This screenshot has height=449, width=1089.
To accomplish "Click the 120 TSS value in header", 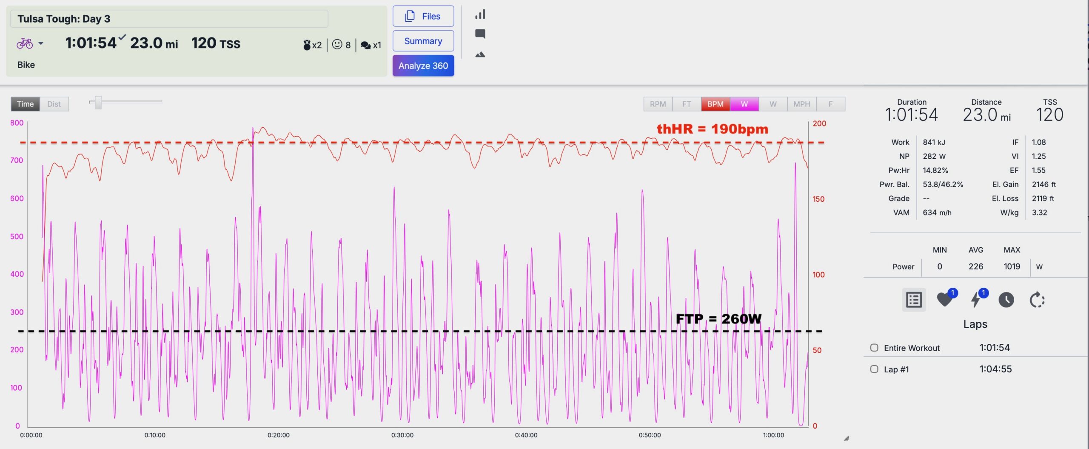I will 216,43.
